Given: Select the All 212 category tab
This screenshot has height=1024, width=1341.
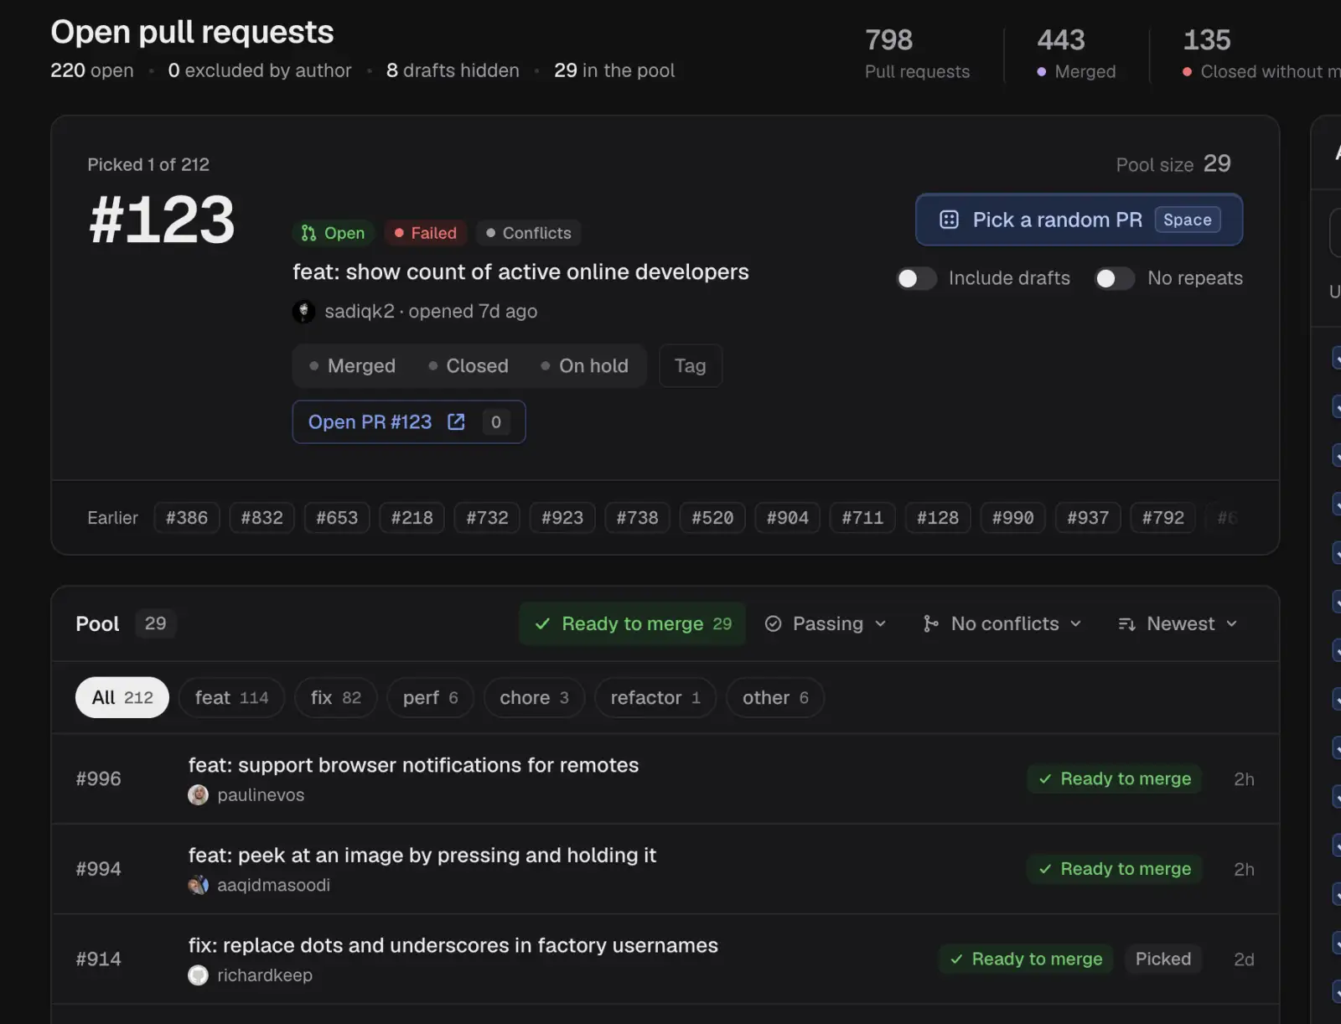Looking at the screenshot, I should pyautogui.click(x=122, y=697).
